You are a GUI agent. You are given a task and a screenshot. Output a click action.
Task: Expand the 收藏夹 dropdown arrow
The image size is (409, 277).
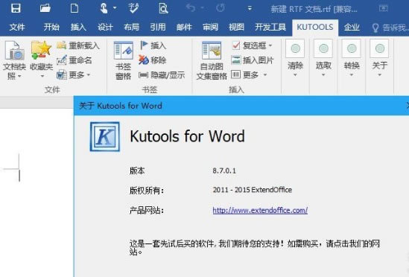click(42, 76)
